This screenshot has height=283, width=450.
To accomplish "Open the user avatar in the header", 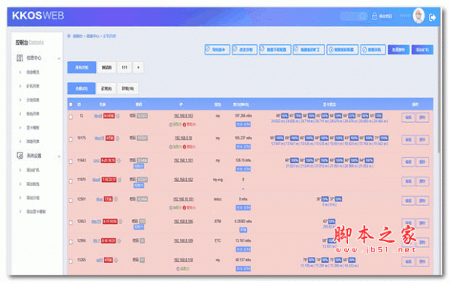I will [x=418, y=16].
